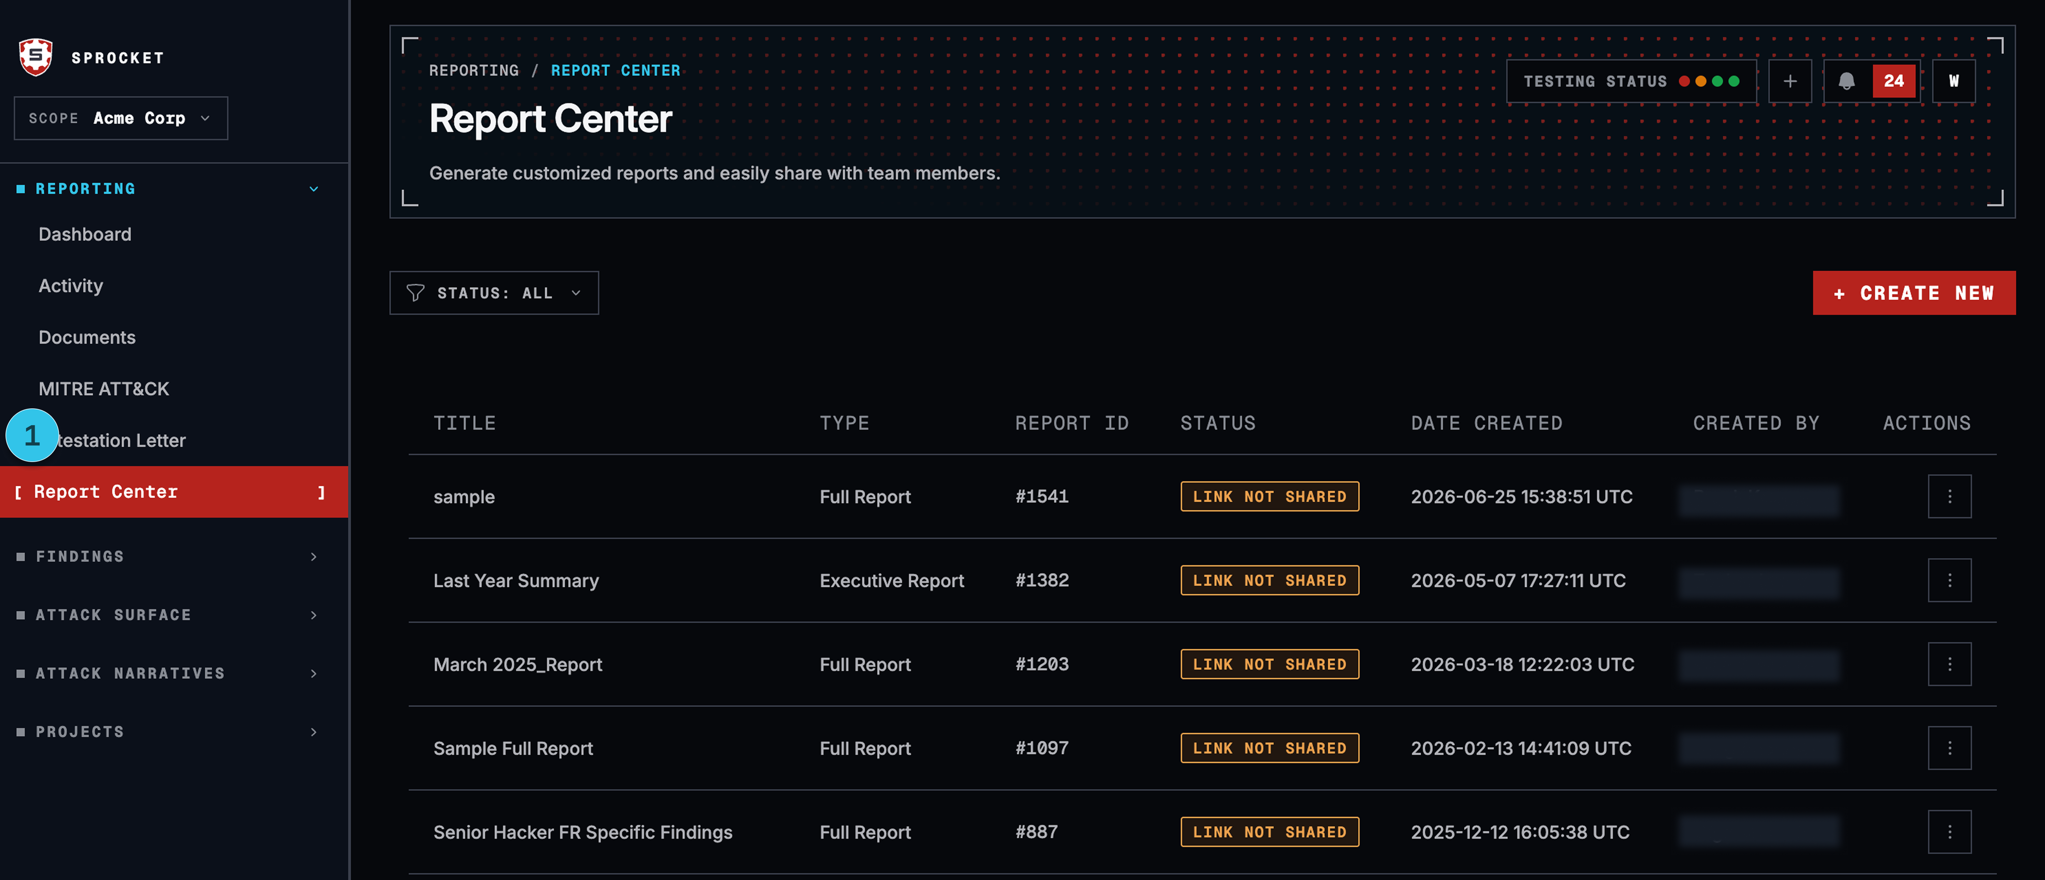Open the notifications bell icon

(x=1846, y=81)
